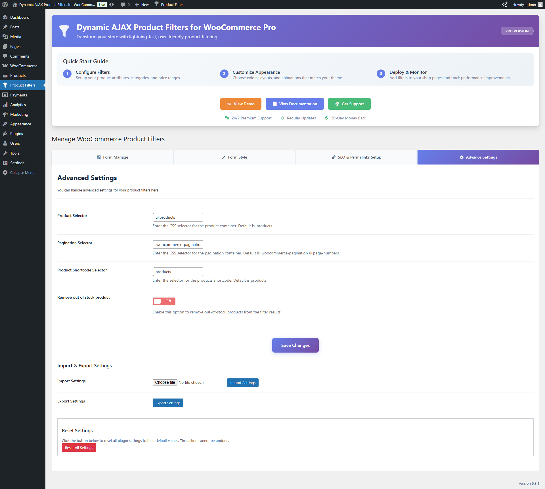The width and height of the screenshot is (545, 489).
Task: Click Choose file for Import Settings
Action: 165,382
